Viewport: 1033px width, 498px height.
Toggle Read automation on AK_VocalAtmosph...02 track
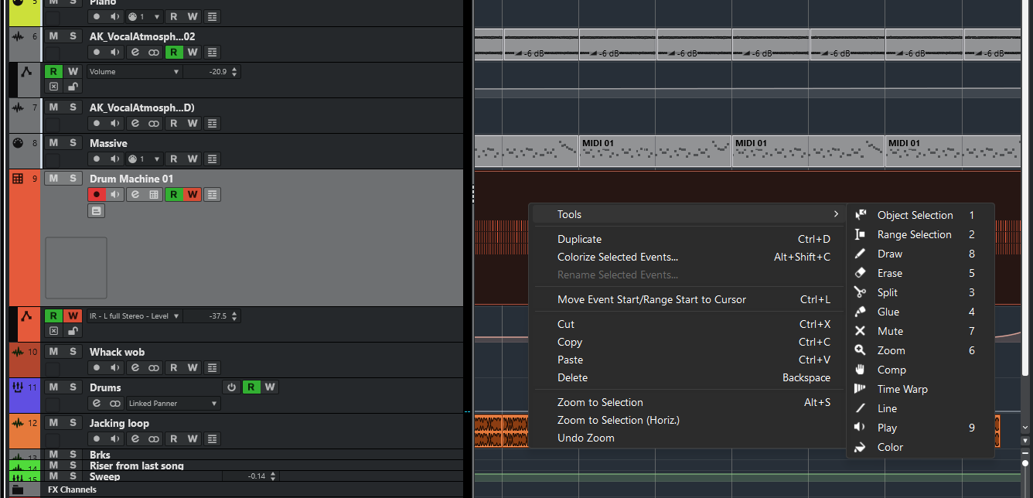click(173, 52)
